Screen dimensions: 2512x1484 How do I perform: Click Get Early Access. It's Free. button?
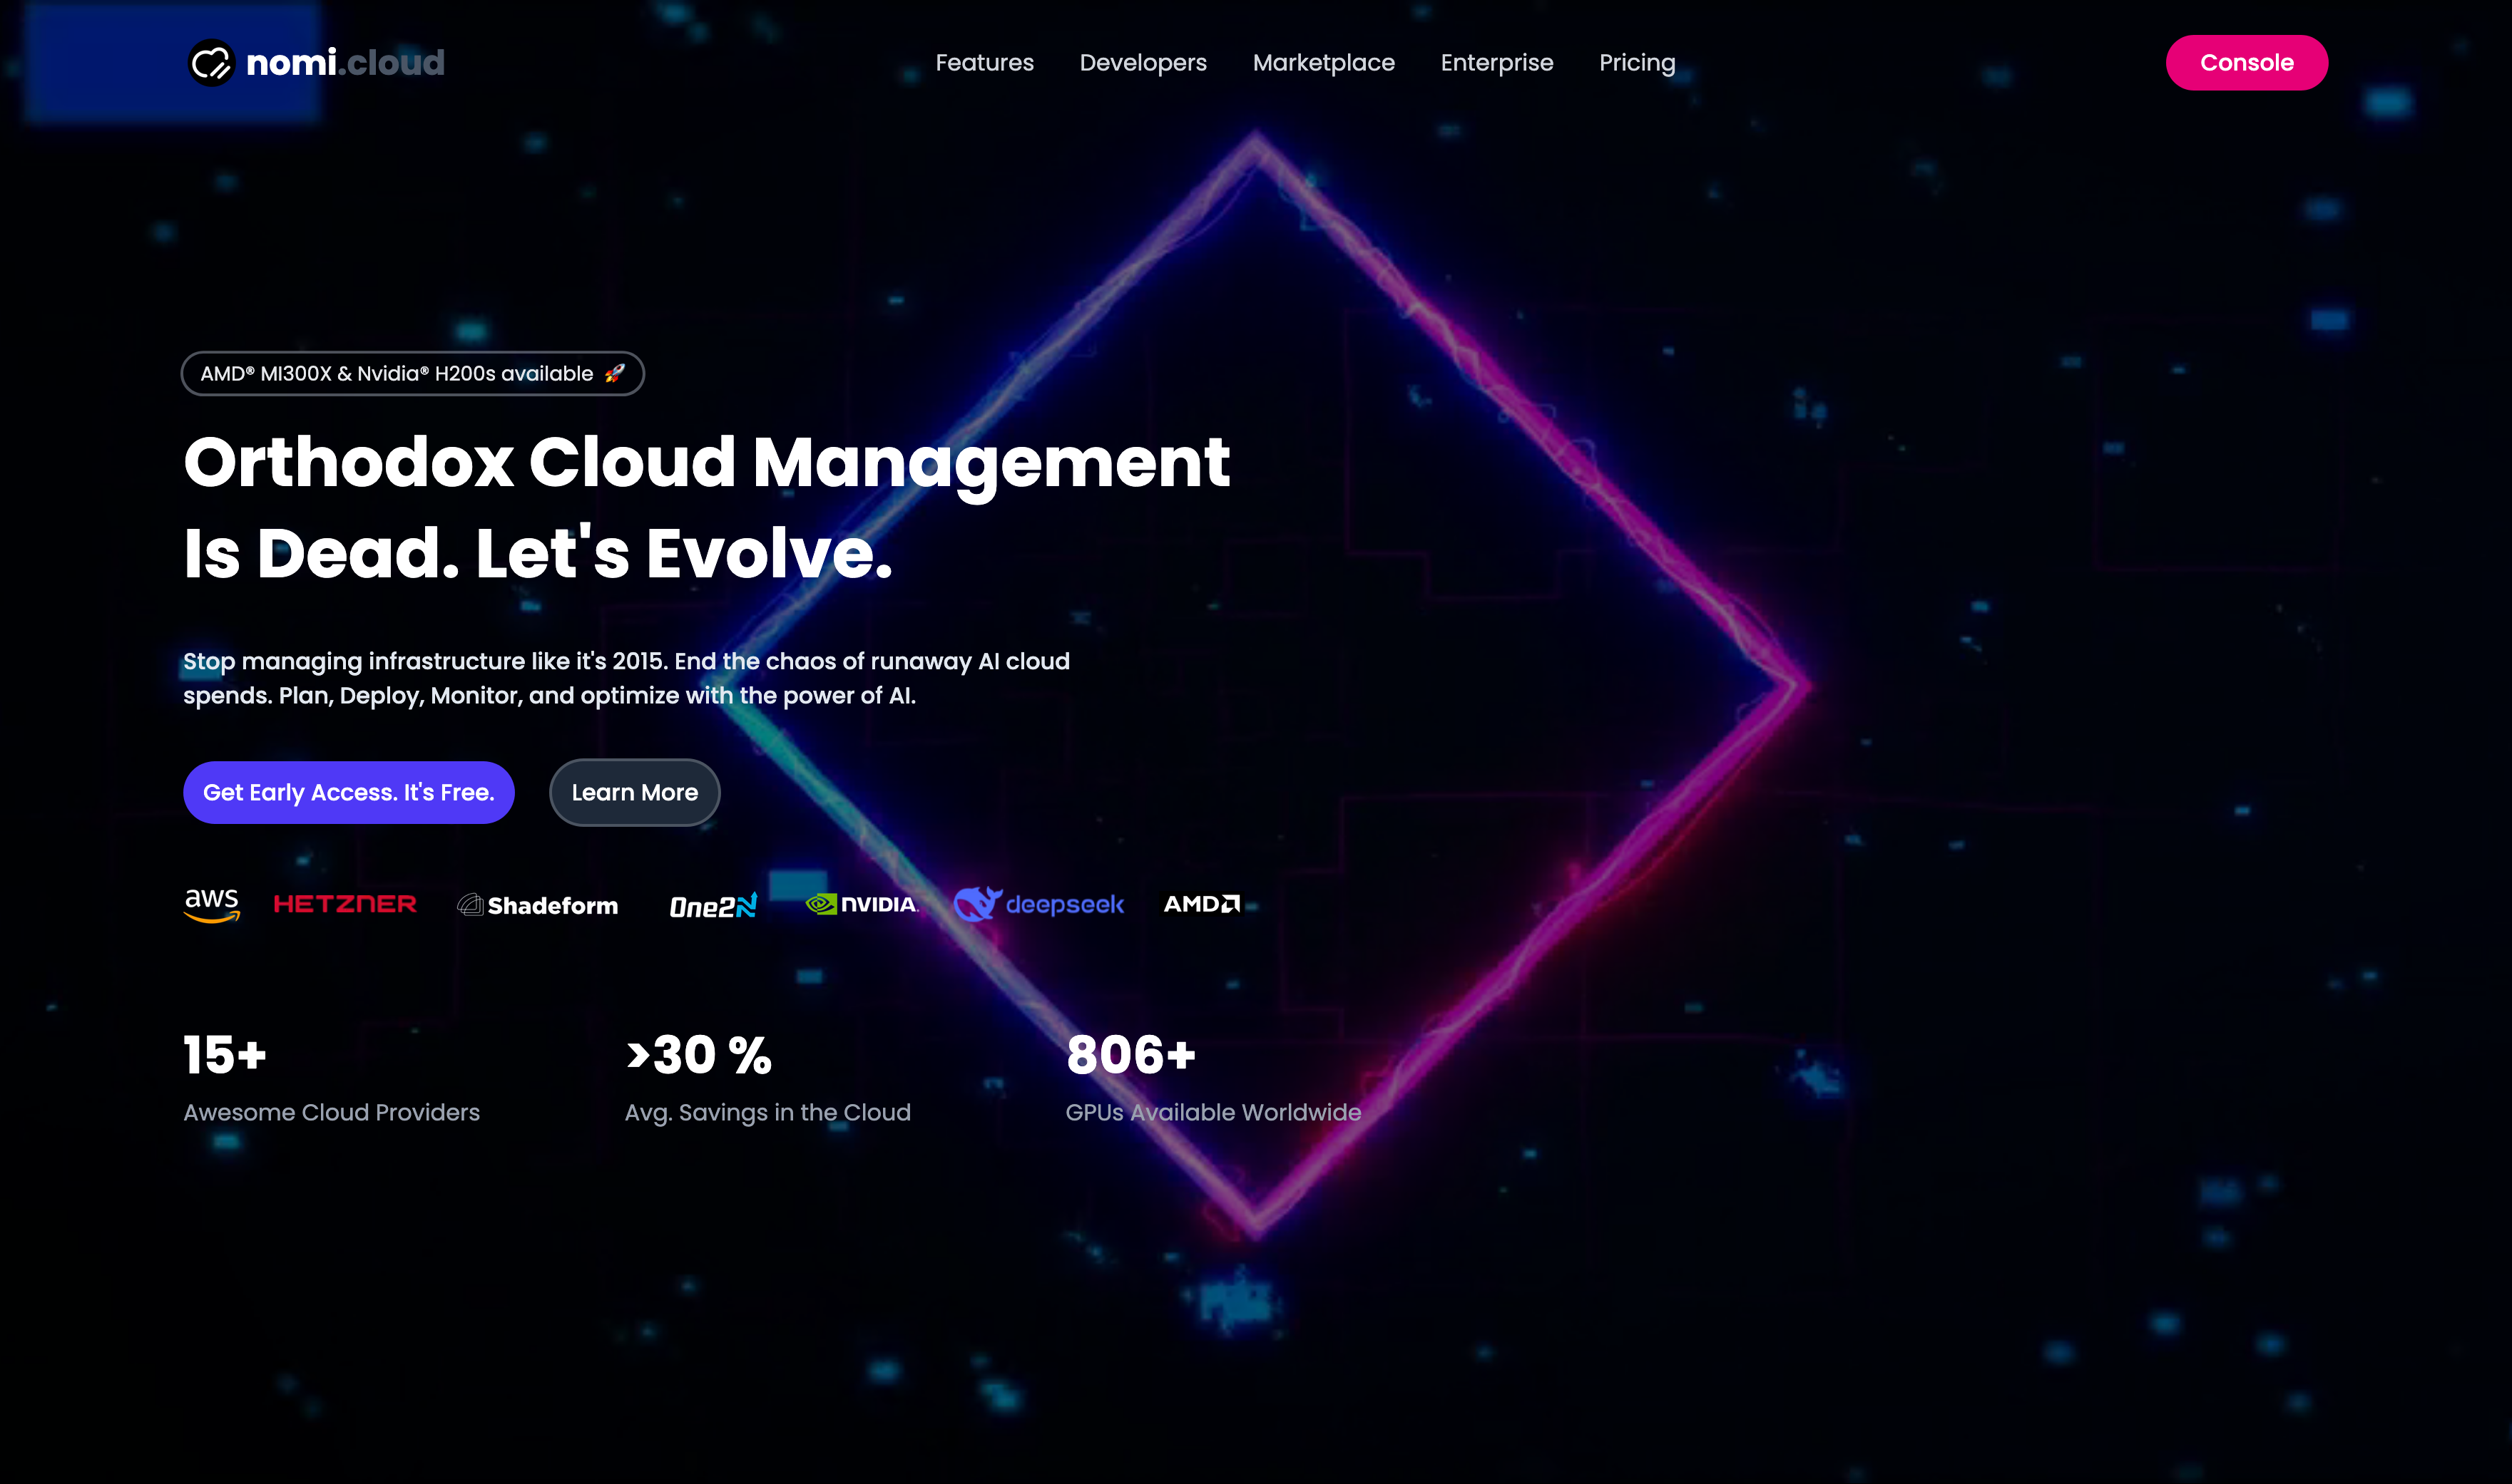pyautogui.click(x=348, y=792)
